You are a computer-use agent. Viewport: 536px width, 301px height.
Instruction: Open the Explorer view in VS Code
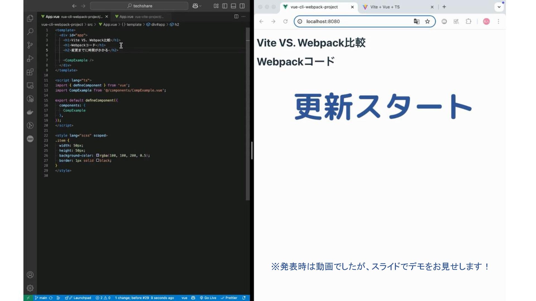pyautogui.click(x=30, y=18)
